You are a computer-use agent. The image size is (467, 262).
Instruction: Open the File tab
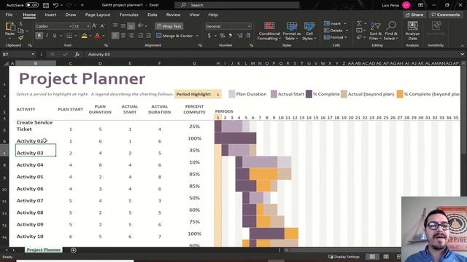click(x=9, y=15)
